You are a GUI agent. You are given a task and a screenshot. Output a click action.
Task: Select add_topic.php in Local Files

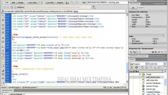(152, 80)
